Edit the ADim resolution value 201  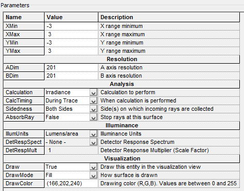point(71,67)
